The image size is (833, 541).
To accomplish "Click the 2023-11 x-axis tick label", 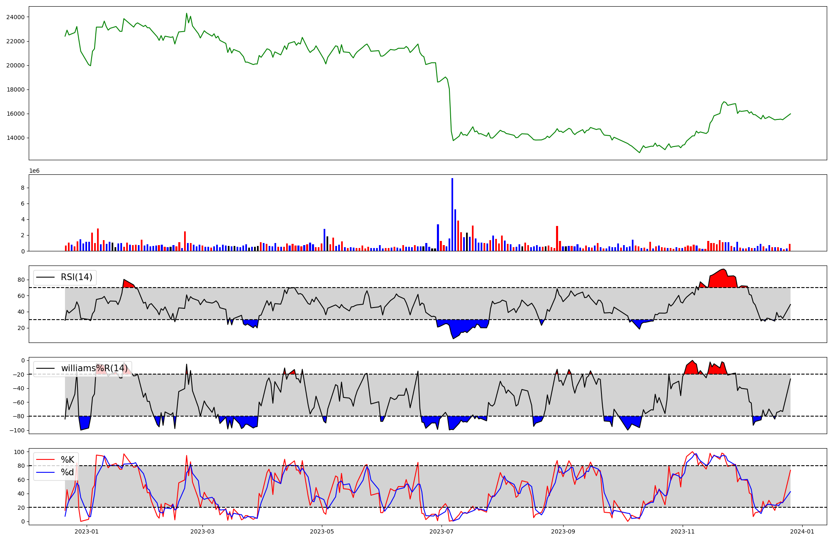I will [683, 531].
